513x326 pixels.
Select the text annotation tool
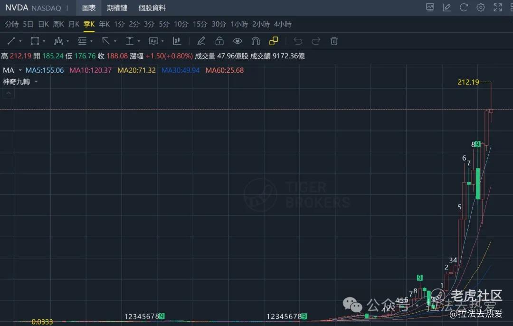153,41
